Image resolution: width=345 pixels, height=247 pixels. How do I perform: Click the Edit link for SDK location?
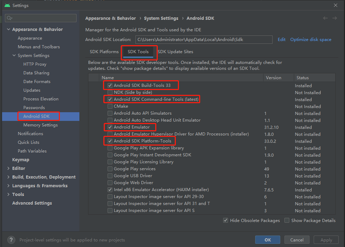[x=281, y=40]
